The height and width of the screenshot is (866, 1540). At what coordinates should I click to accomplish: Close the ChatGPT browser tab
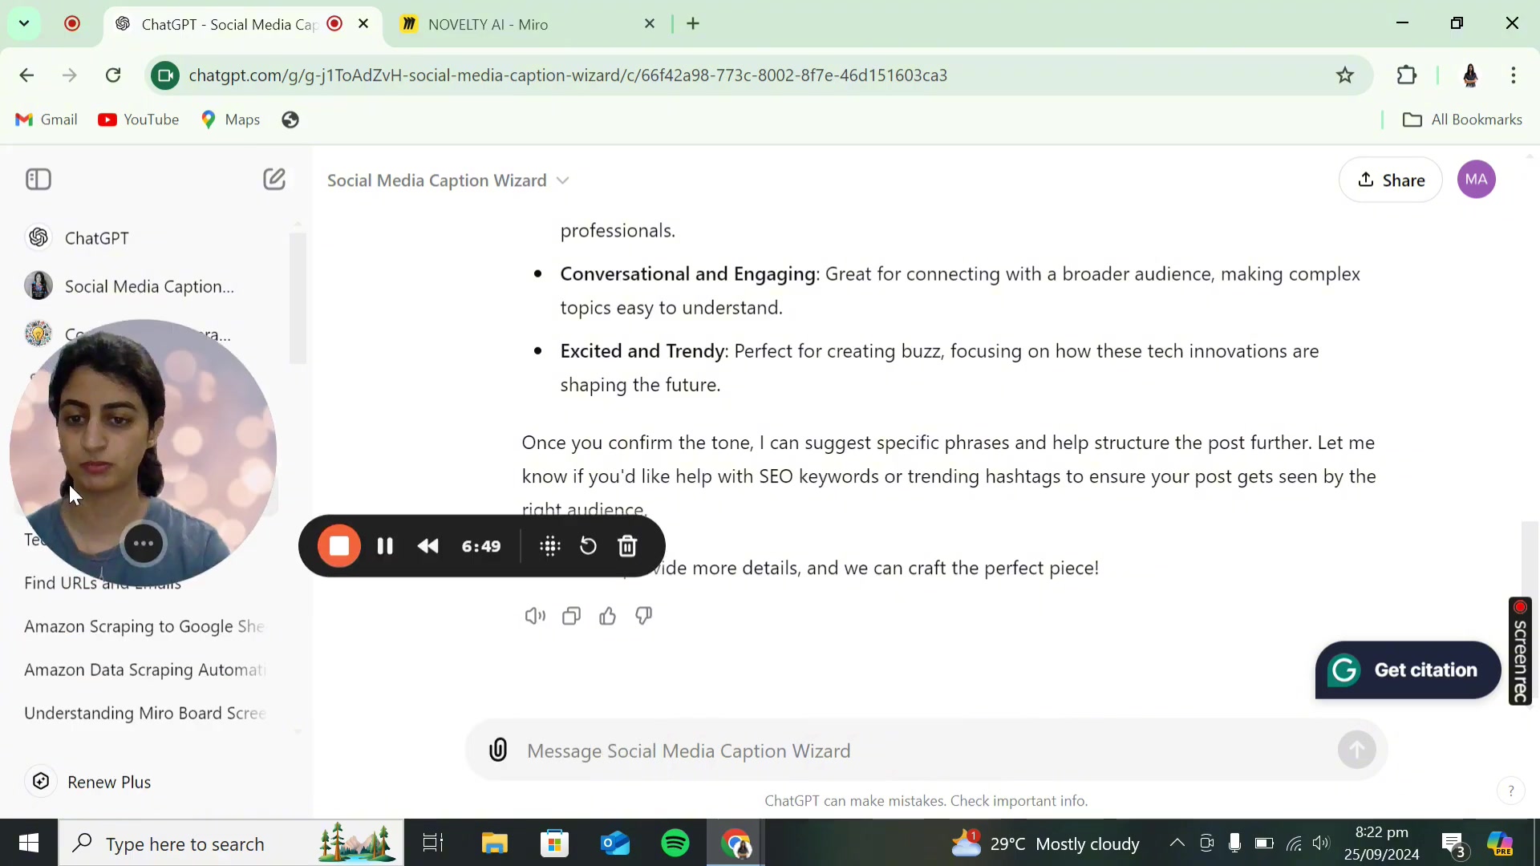[363, 24]
